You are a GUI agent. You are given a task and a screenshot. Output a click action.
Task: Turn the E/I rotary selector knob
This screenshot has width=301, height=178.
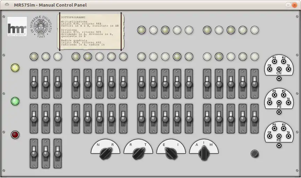tap(171, 153)
